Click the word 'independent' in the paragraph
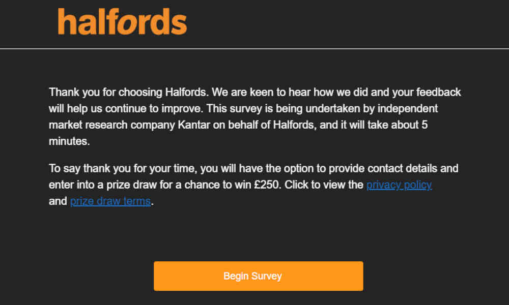 [x=407, y=109]
